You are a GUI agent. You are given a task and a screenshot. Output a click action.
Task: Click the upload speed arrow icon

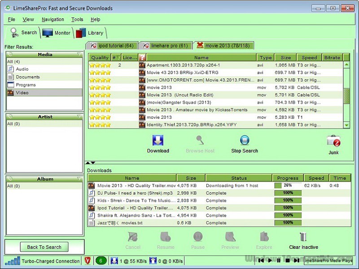(x=153, y=261)
